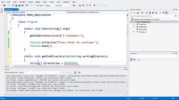The height and width of the screenshot is (100, 179).
Task: Open the HELP menu
Action: click(x=74, y=2)
